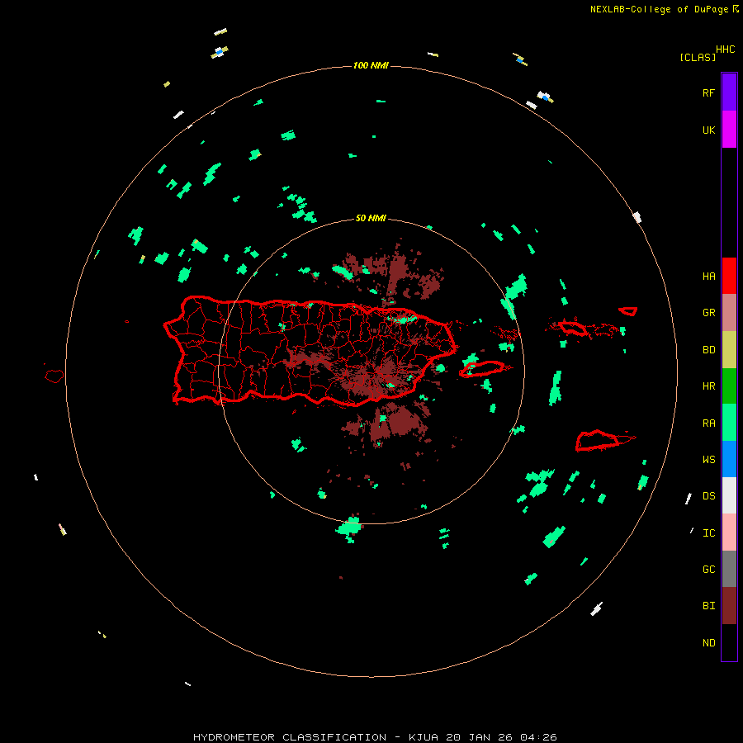
Task: Click the UK magenta color swatch
Action: [x=729, y=130]
